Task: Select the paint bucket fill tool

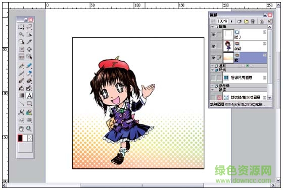Action: click(21, 88)
